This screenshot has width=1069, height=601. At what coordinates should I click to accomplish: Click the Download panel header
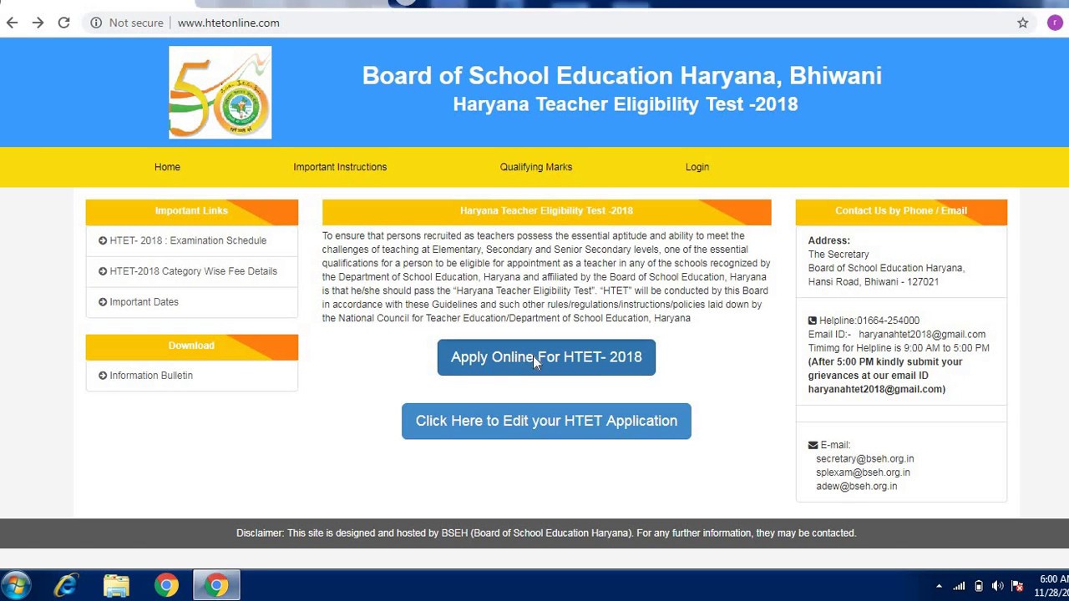pyautogui.click(x=191, y=346)
